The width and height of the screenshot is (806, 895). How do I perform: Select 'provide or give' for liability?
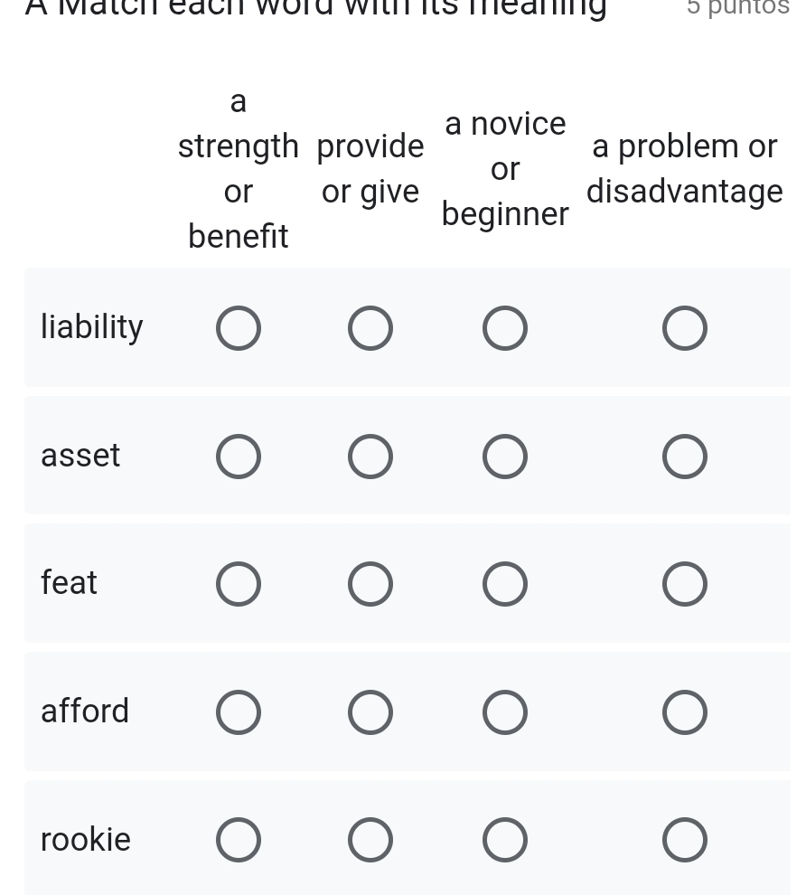[370, 328]
